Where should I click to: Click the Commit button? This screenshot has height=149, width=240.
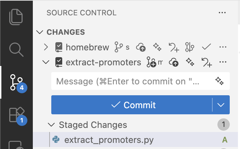pos(133,105)
